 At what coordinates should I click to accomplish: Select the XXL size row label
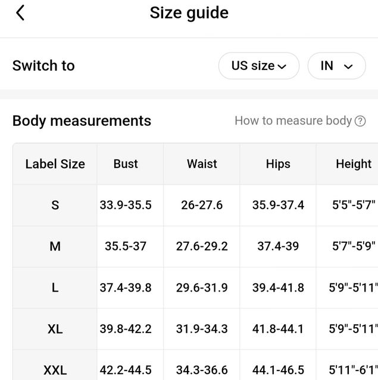click(x=55, y=370)
